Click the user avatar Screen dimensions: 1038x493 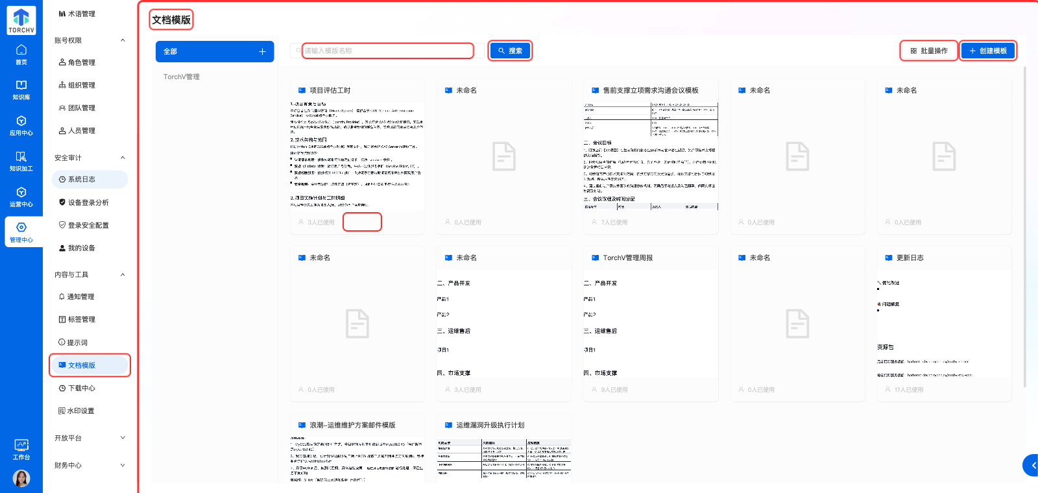point(21,479)
